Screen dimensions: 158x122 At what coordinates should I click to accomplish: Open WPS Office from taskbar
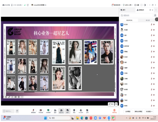click(x=105, y=118)
